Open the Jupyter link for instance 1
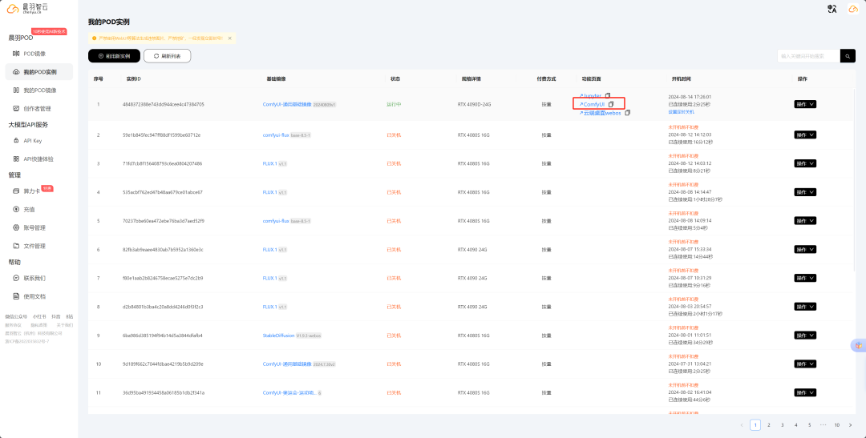This screenshot has height=438, width=866. (x=590, y=95)
